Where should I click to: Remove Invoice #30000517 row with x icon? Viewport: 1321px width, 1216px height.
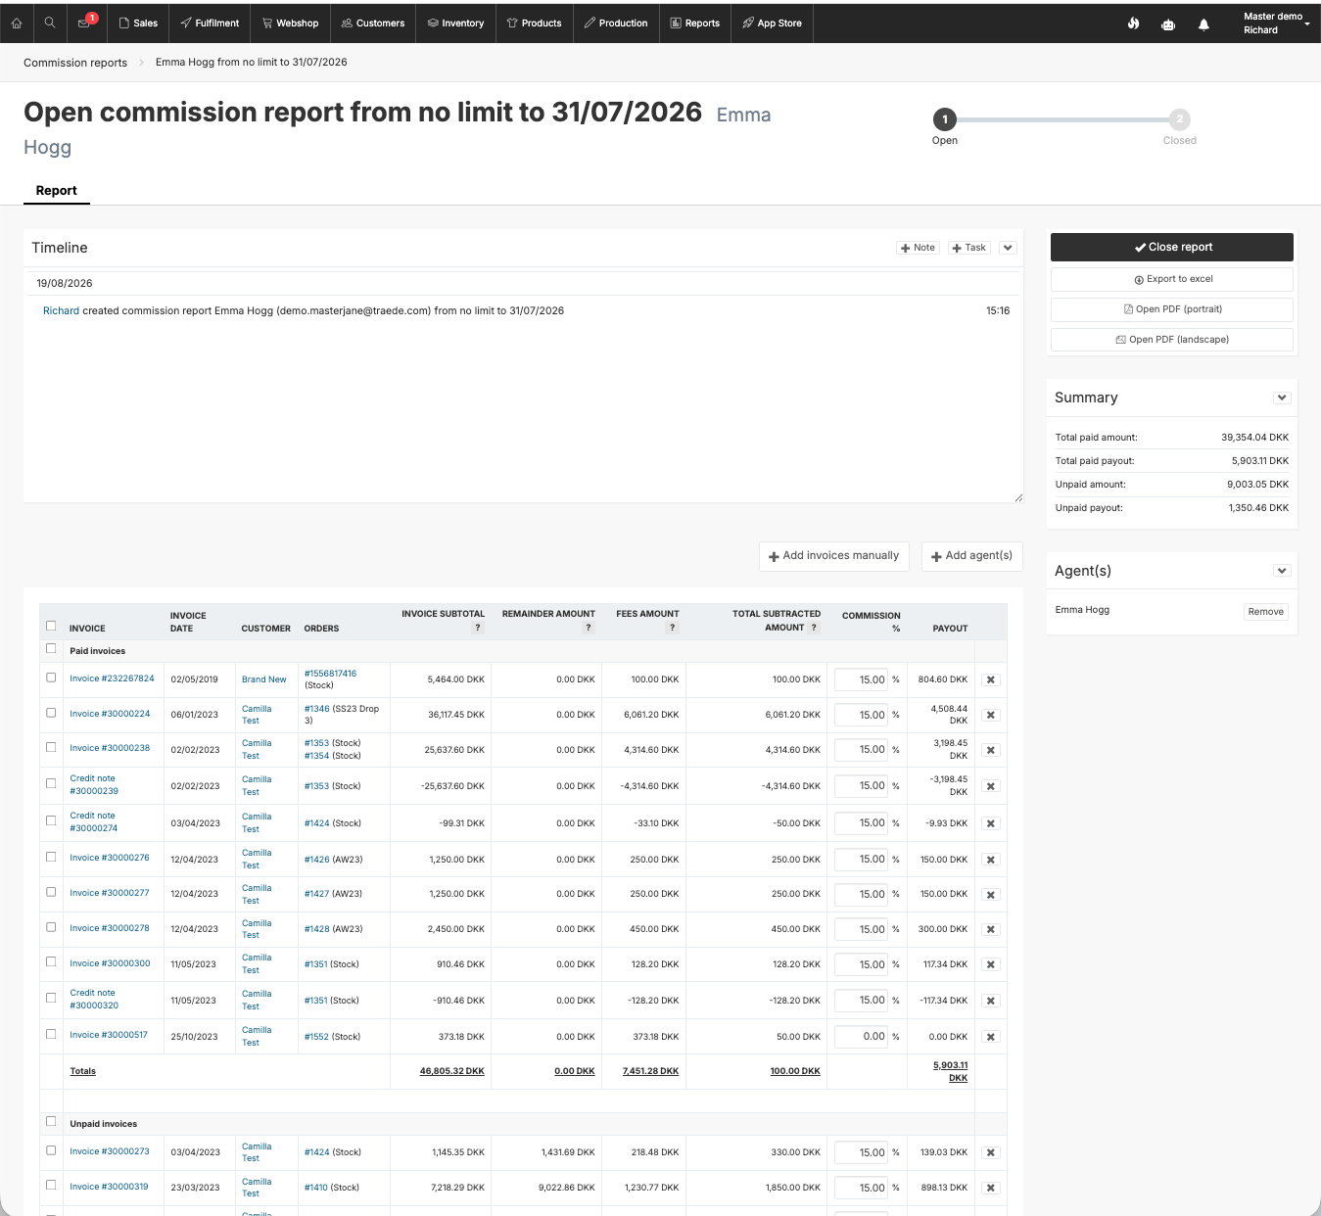point(991,1037)
